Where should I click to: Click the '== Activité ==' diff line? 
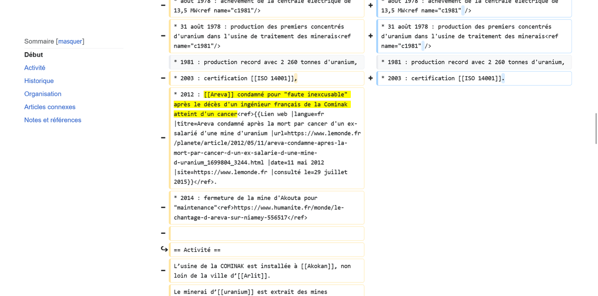click(267, 250)
